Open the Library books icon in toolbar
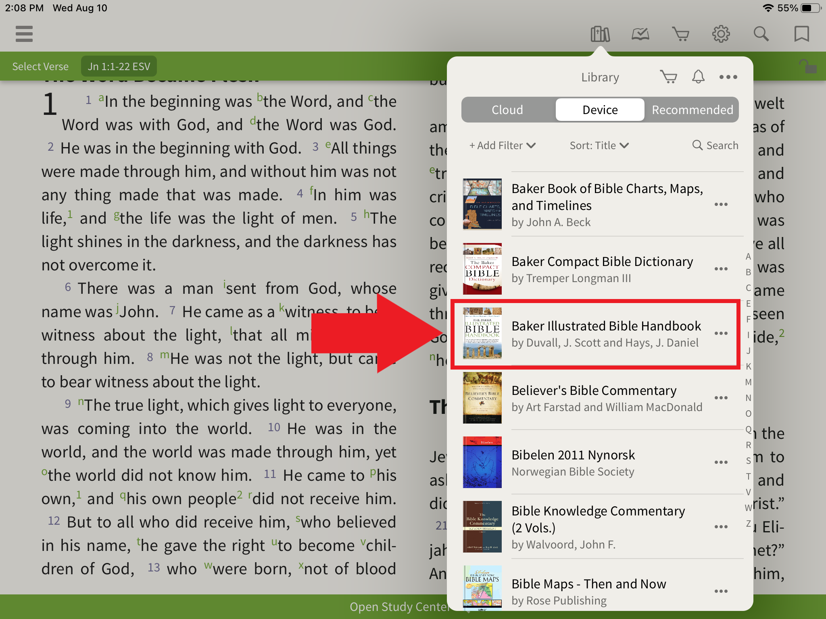This screenshot has width=826, height=619. 600,34
